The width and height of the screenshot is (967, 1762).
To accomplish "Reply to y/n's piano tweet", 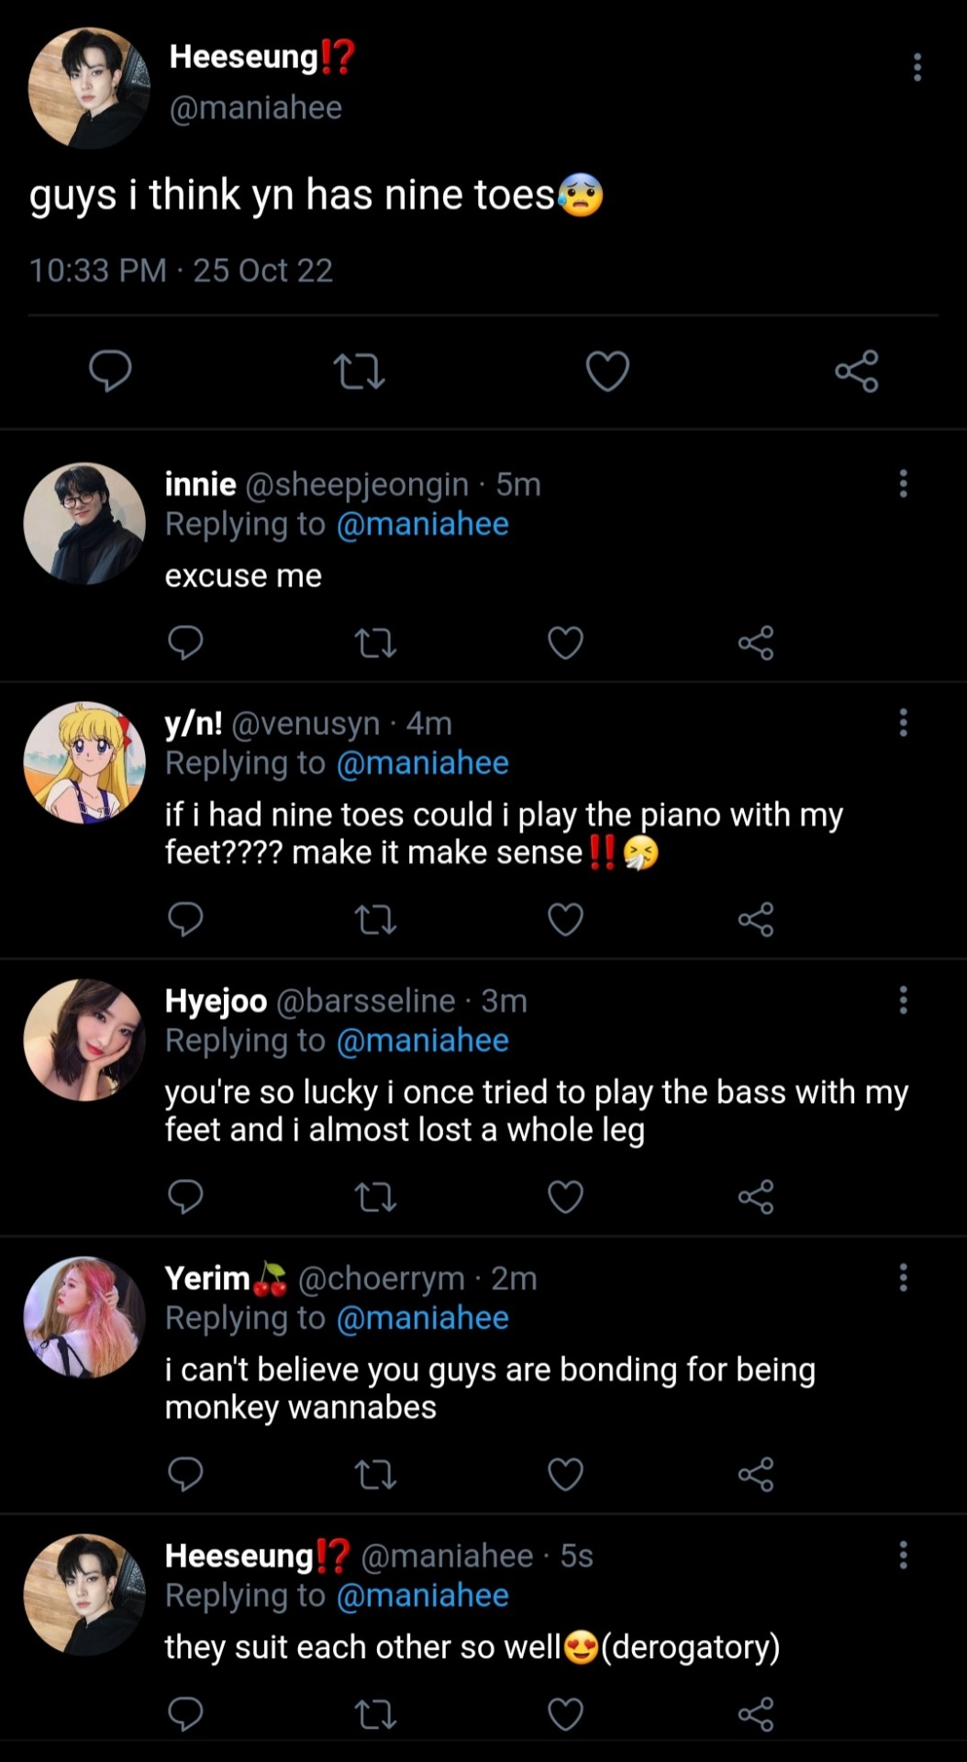I will pos(185,919).
